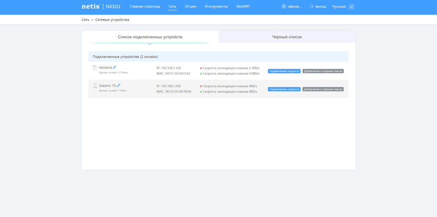
Task: Open the офици... website link
Action: click(295, 6)
